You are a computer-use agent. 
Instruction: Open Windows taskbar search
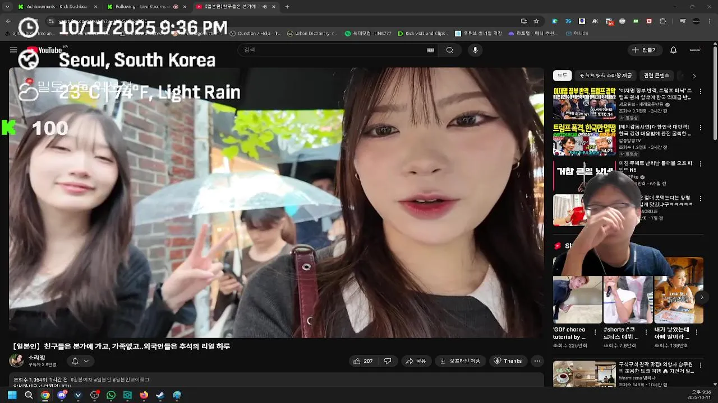(29, 395)
